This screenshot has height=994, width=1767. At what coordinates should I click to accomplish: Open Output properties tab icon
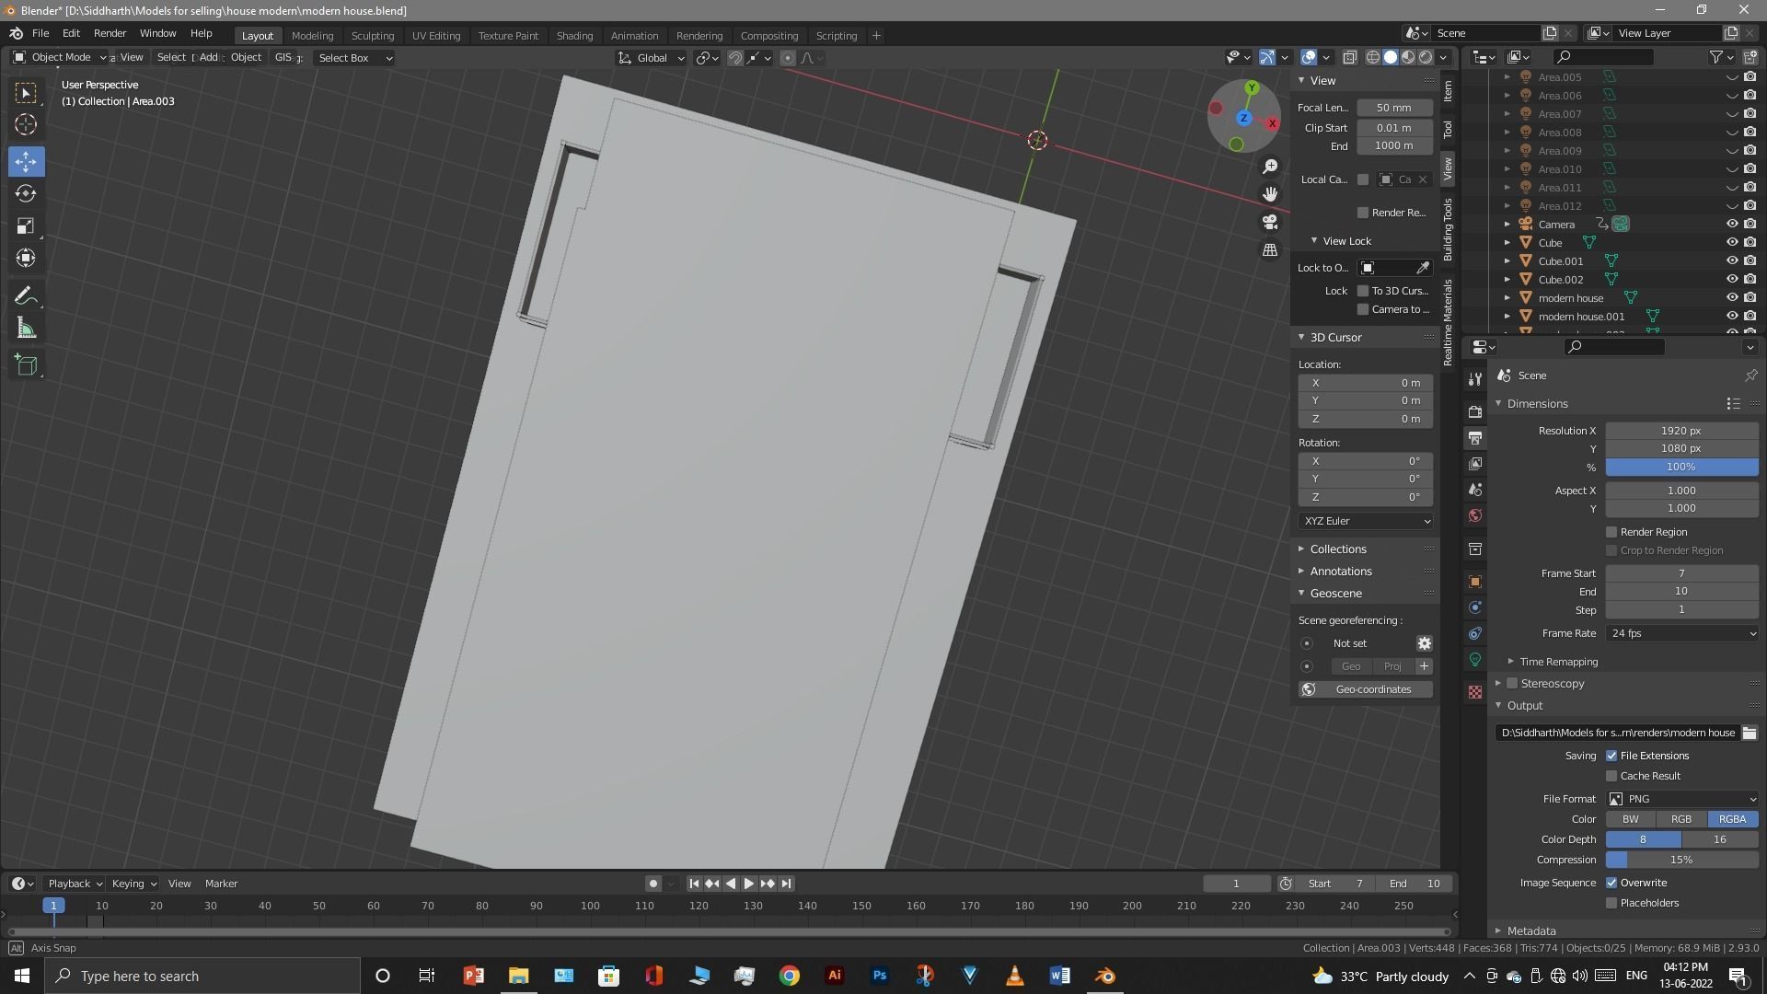pyautogui.click(x=1475, y=438)
